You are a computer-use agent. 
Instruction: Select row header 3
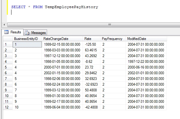(8, 56)
